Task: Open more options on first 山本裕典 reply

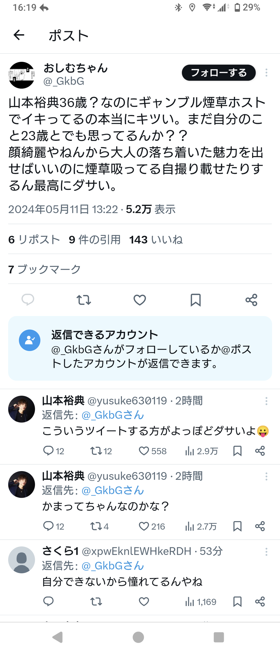Action: (266, 401)
